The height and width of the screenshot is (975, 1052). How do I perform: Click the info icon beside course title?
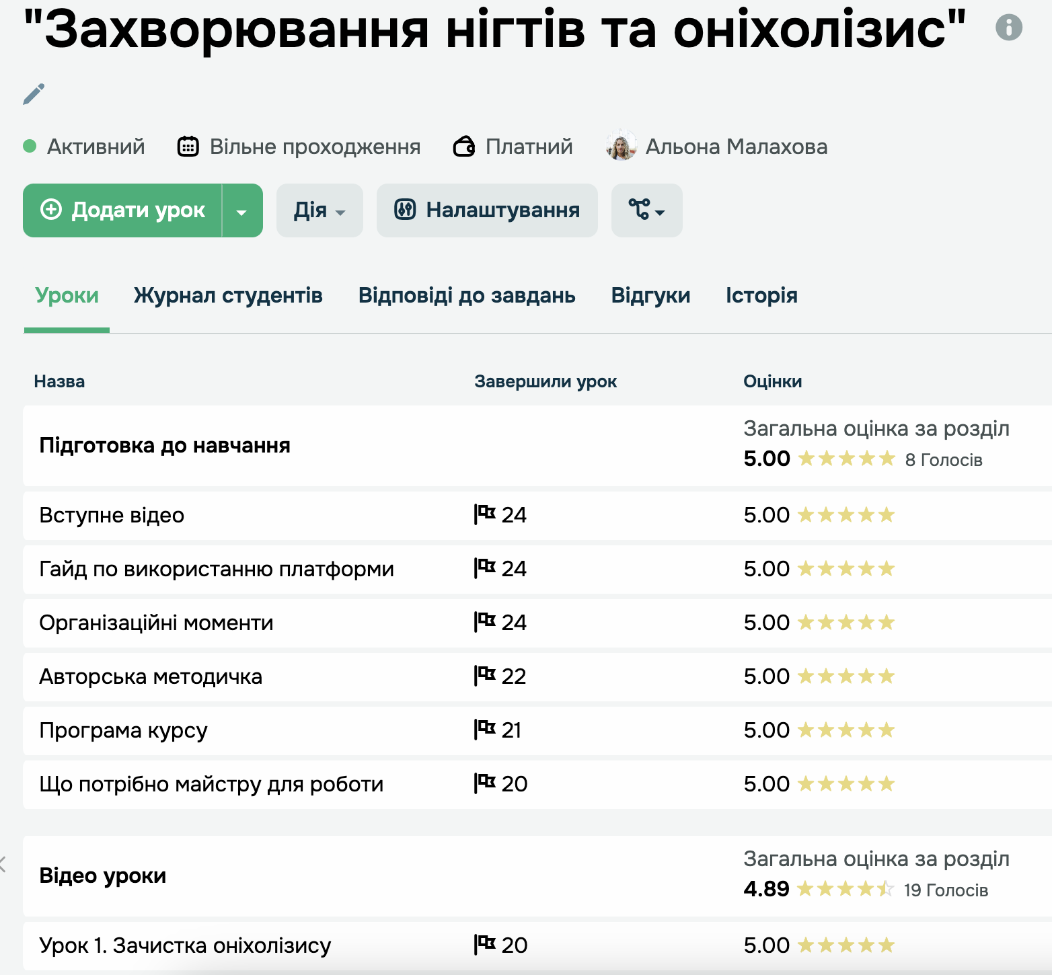tap(1008, 28)
